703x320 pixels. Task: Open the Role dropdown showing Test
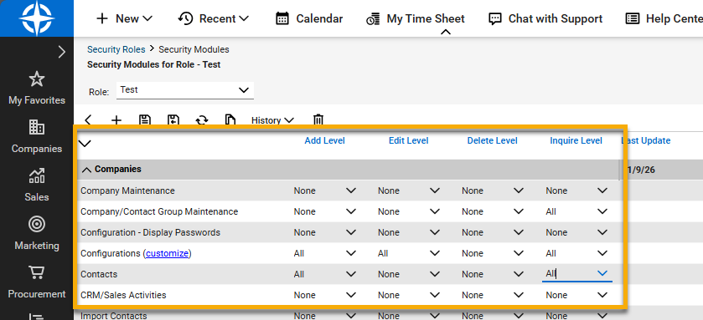(x=184, y=90)
